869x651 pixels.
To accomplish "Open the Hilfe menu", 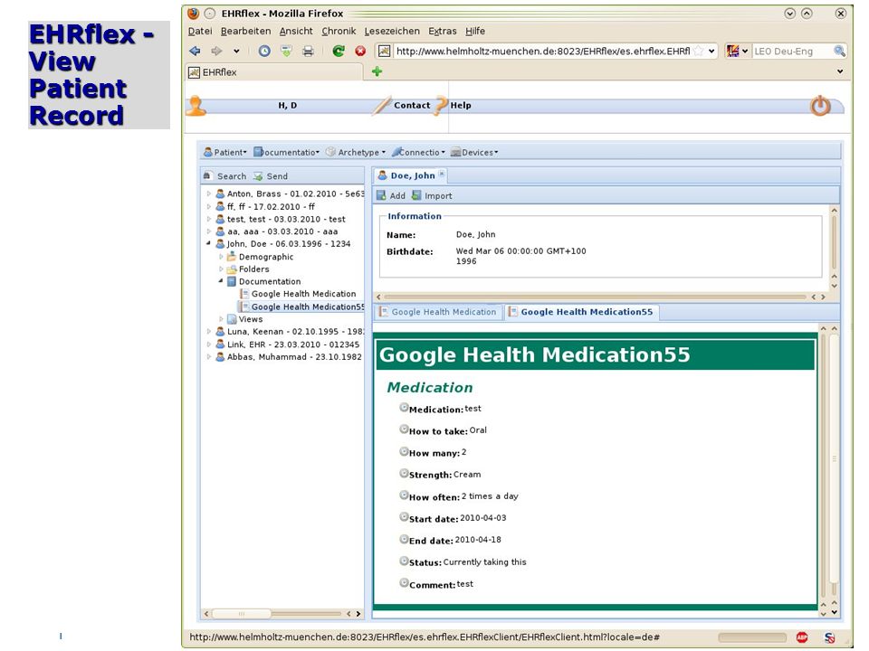I will click(x=475, y=31).
